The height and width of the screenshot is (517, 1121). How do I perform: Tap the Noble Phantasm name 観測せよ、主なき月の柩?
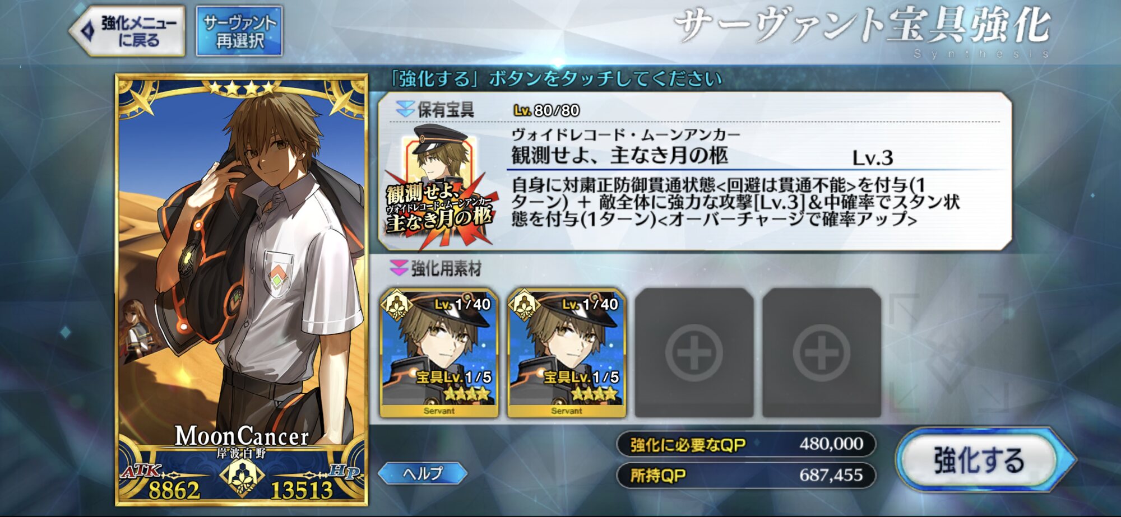[x=619, y=156]
